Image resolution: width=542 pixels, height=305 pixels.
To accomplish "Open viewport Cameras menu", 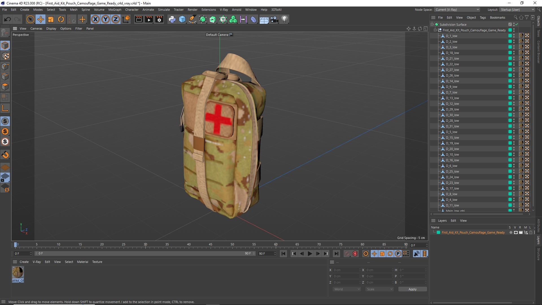I will (36, 29).
